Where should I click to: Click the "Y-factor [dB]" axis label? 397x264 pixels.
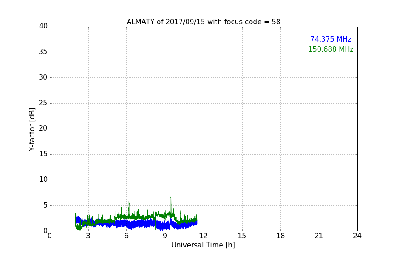32,129
